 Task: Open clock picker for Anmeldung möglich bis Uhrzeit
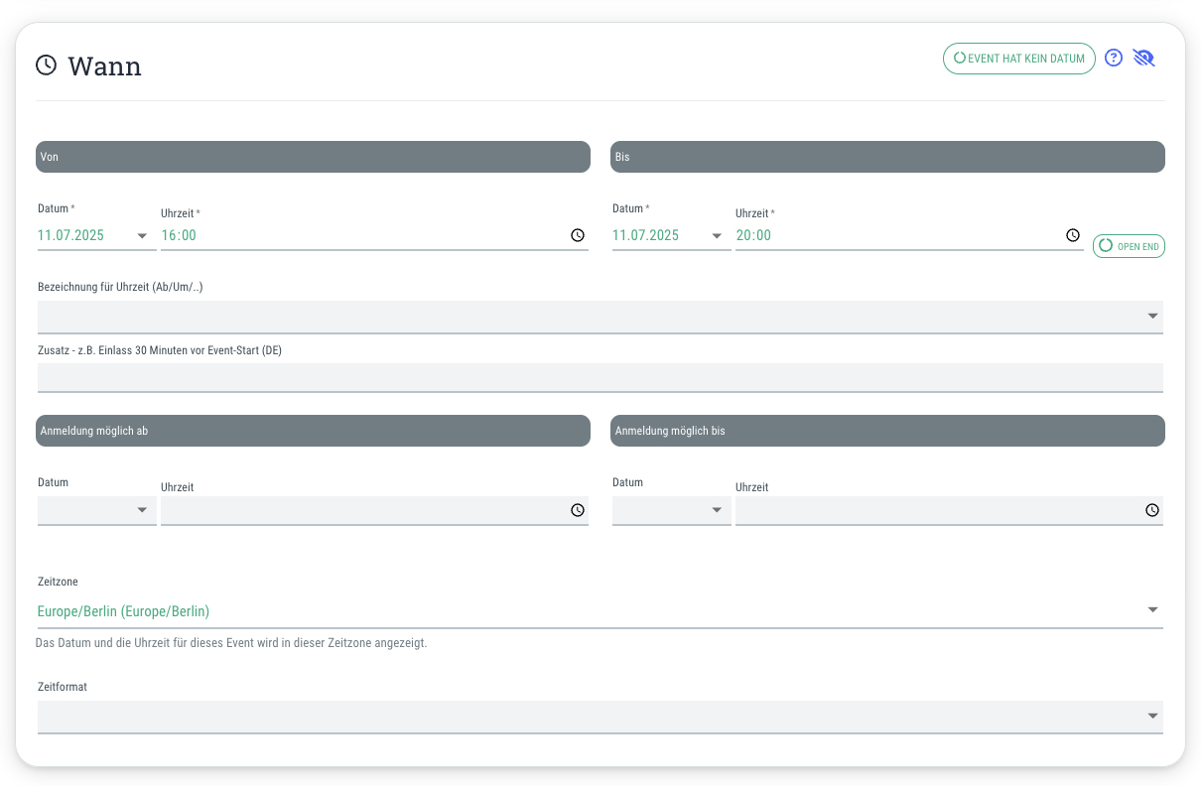1152,510
